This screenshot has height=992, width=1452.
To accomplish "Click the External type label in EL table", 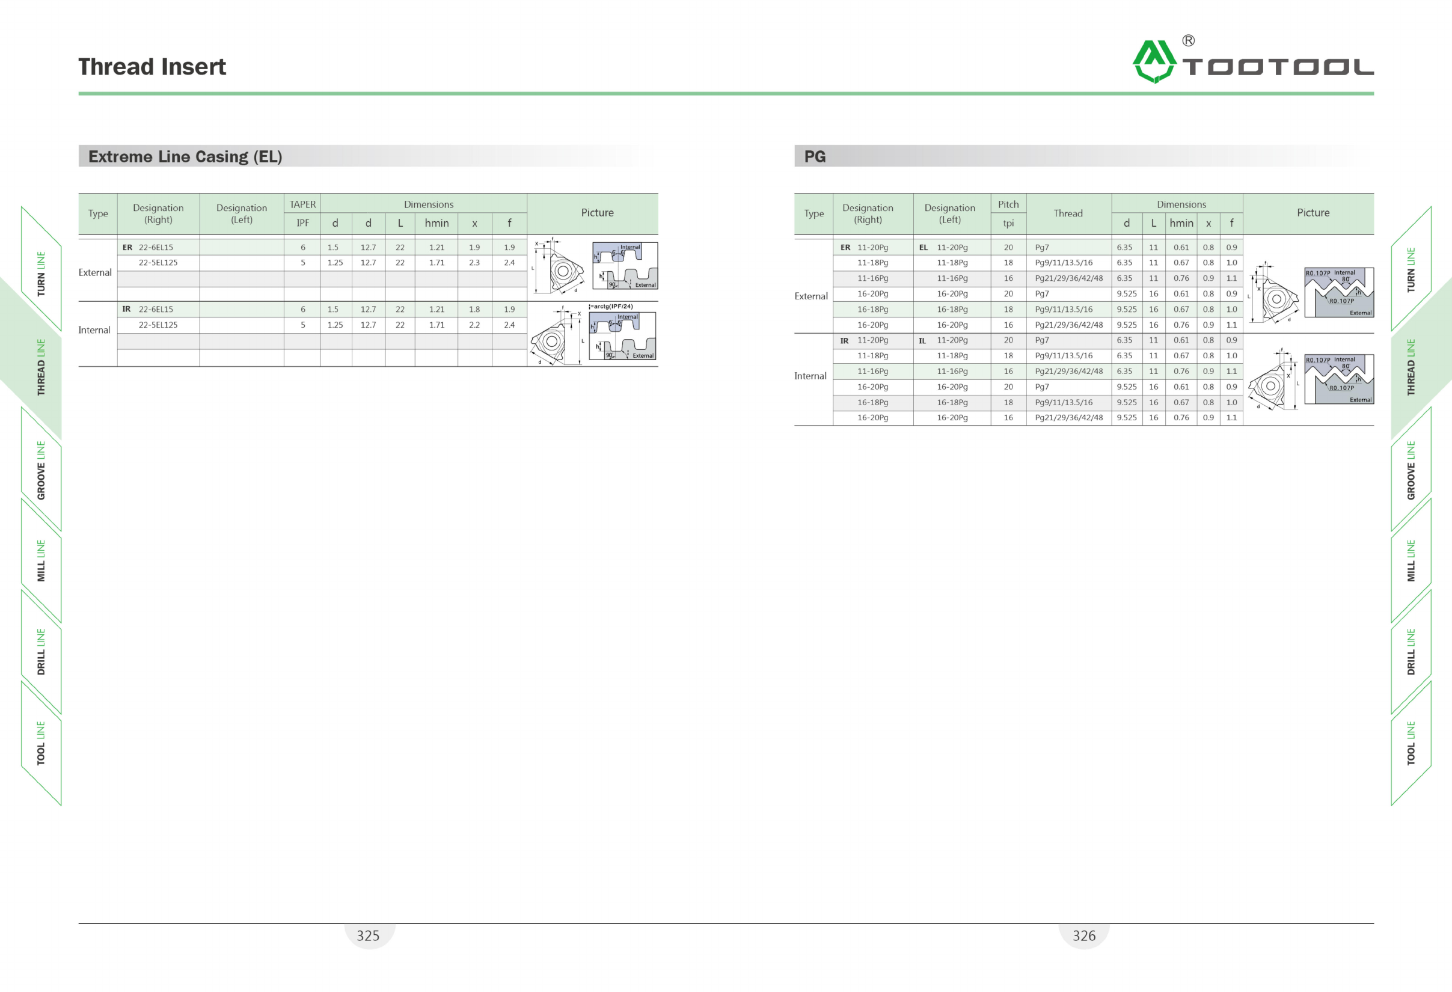I will tap(95, 272).
